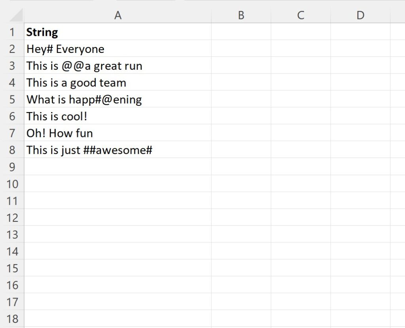Screen dimensions: 405x328
Task: Select cell 'This is just ##awesome#'
Action: (118, 150)
